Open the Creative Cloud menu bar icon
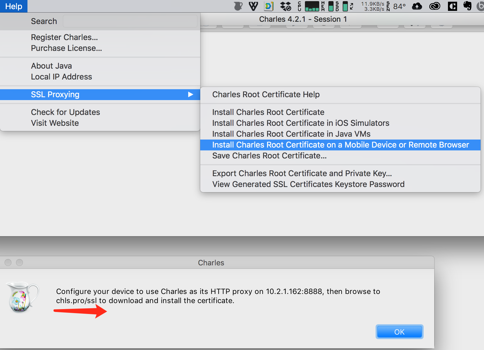This screenshot has height=350, width=484. pyautogui.click(x=435, y=6)
